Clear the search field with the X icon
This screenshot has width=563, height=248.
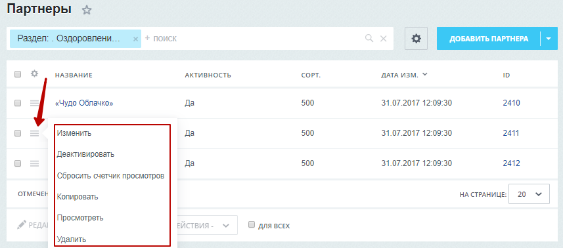pos(384,39)
